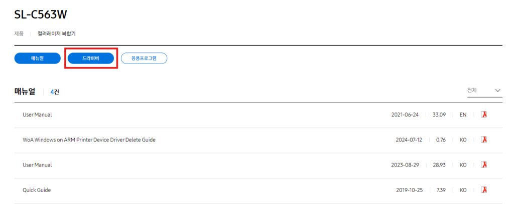Download the English User Manual PDF icon

pyautogui.click(x=484, y=114)
